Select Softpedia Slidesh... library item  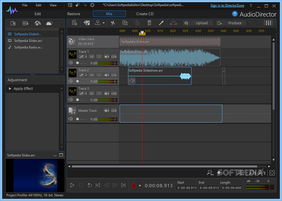point(32,34)
